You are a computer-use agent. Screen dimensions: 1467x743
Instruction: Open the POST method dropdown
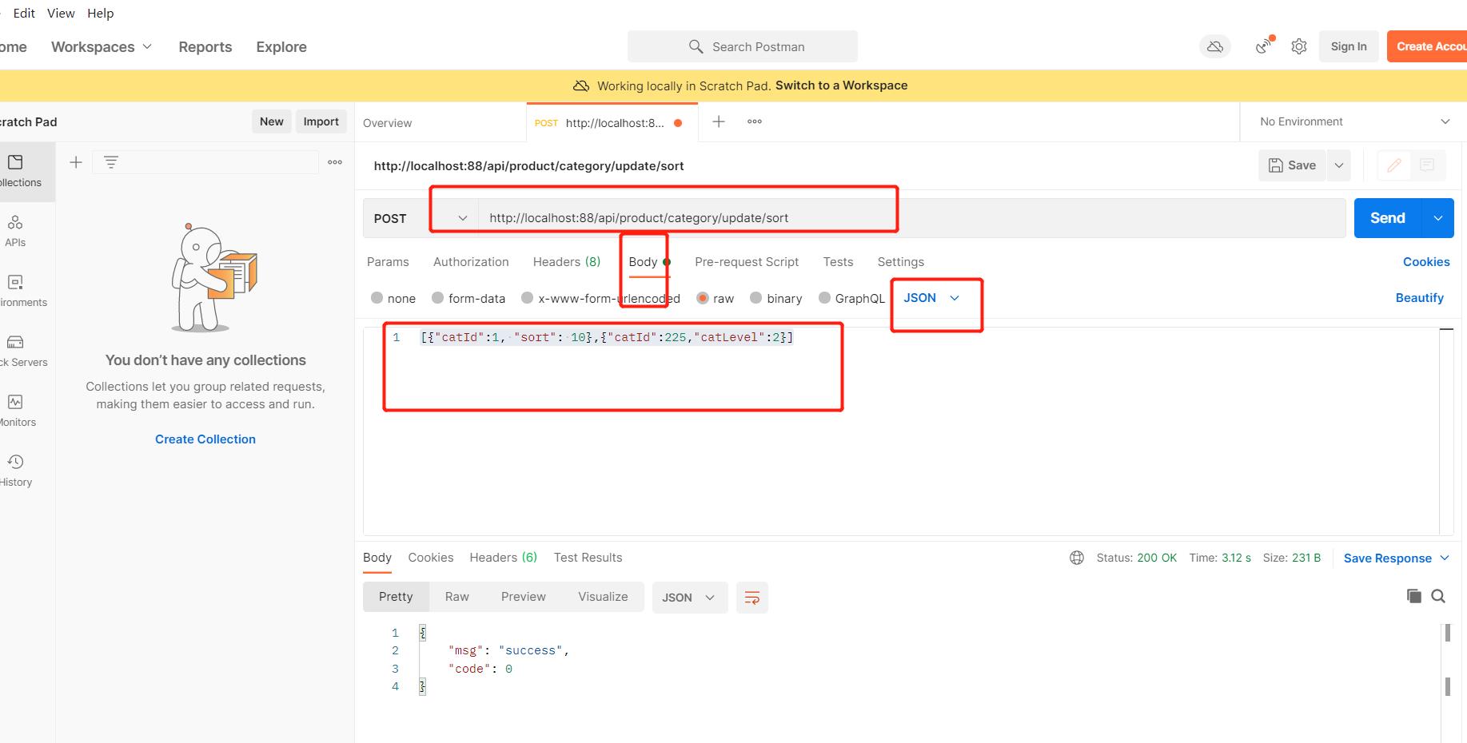(421, 218)
